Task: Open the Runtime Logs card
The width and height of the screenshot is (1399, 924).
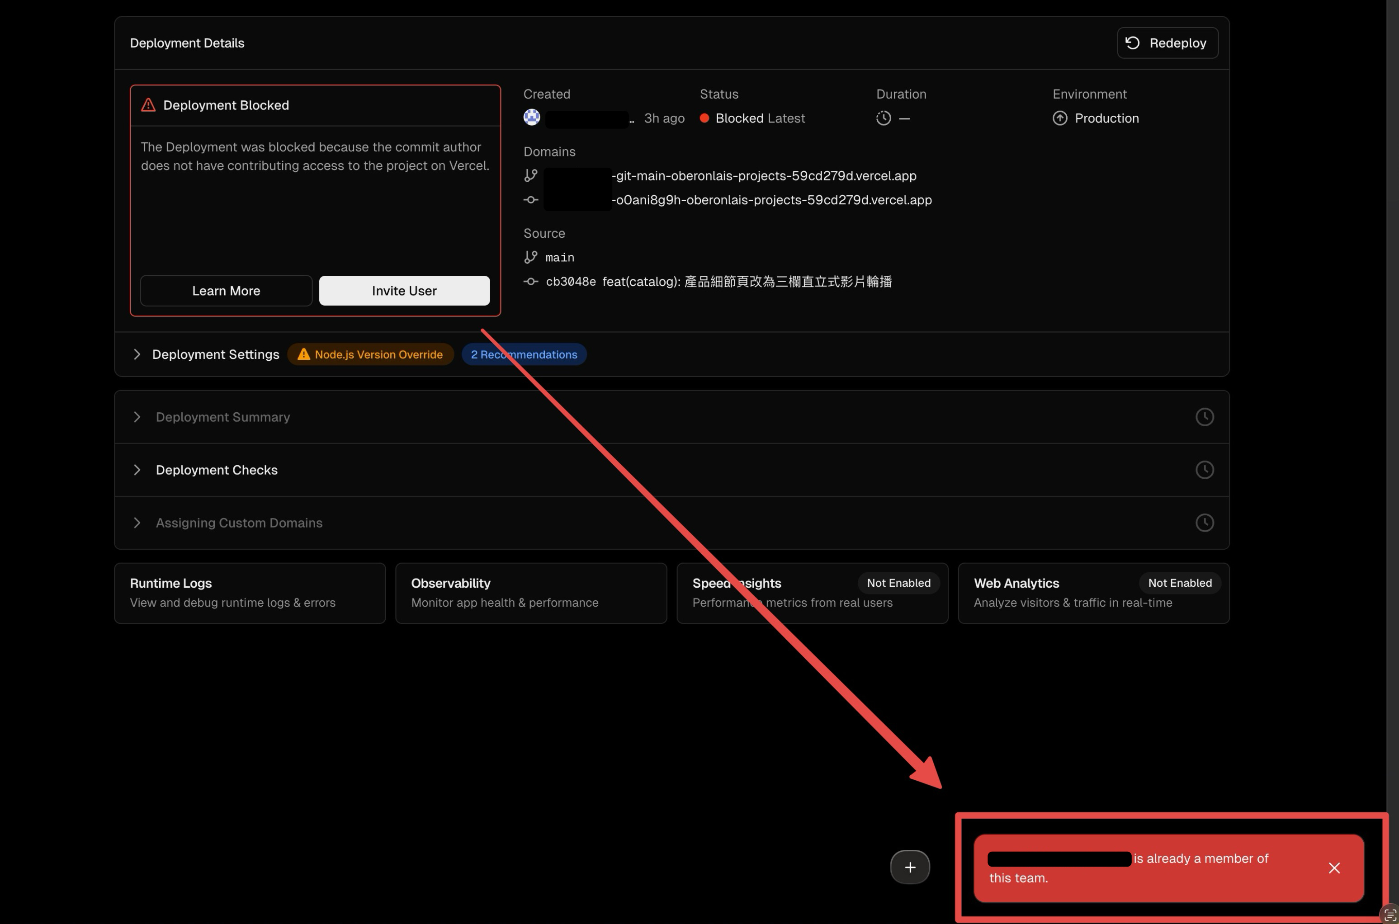Action: 249,593
